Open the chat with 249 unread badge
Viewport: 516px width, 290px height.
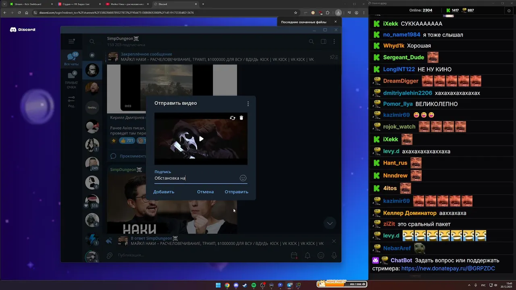pyautogui.click(x=92, y=163)
